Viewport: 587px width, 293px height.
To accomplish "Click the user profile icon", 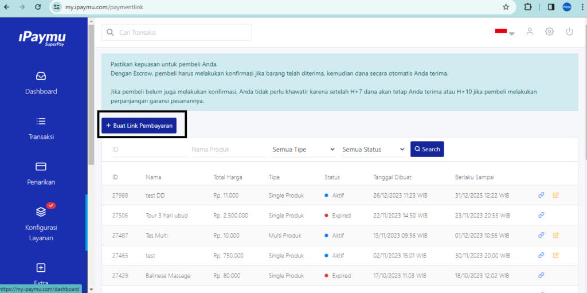I will [x=530, y=32].
